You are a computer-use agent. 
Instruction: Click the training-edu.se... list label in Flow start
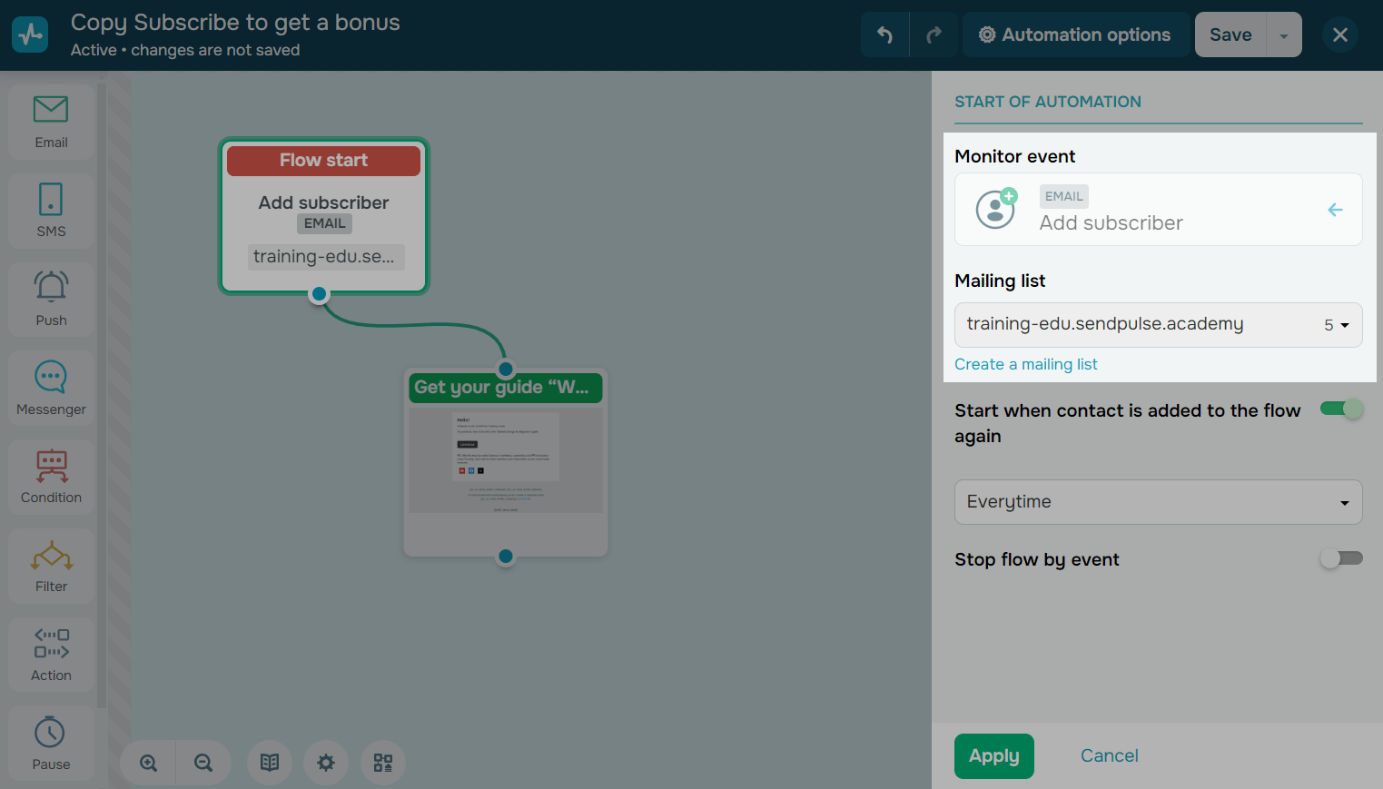pyautogui.click(x=325, y=257)
